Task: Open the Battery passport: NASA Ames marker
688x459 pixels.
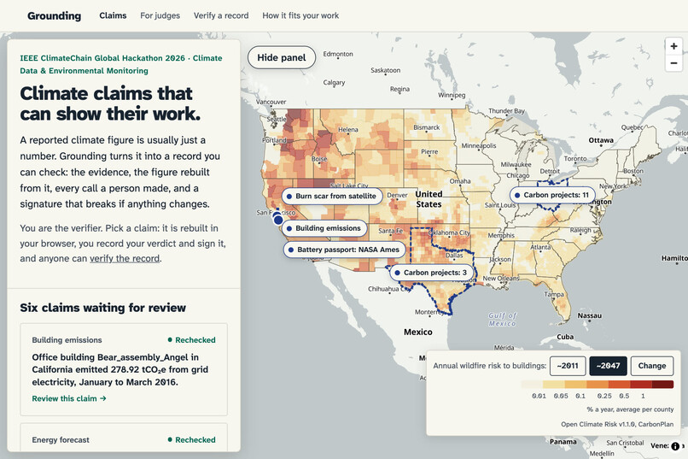Action: [x=344, y=250]
